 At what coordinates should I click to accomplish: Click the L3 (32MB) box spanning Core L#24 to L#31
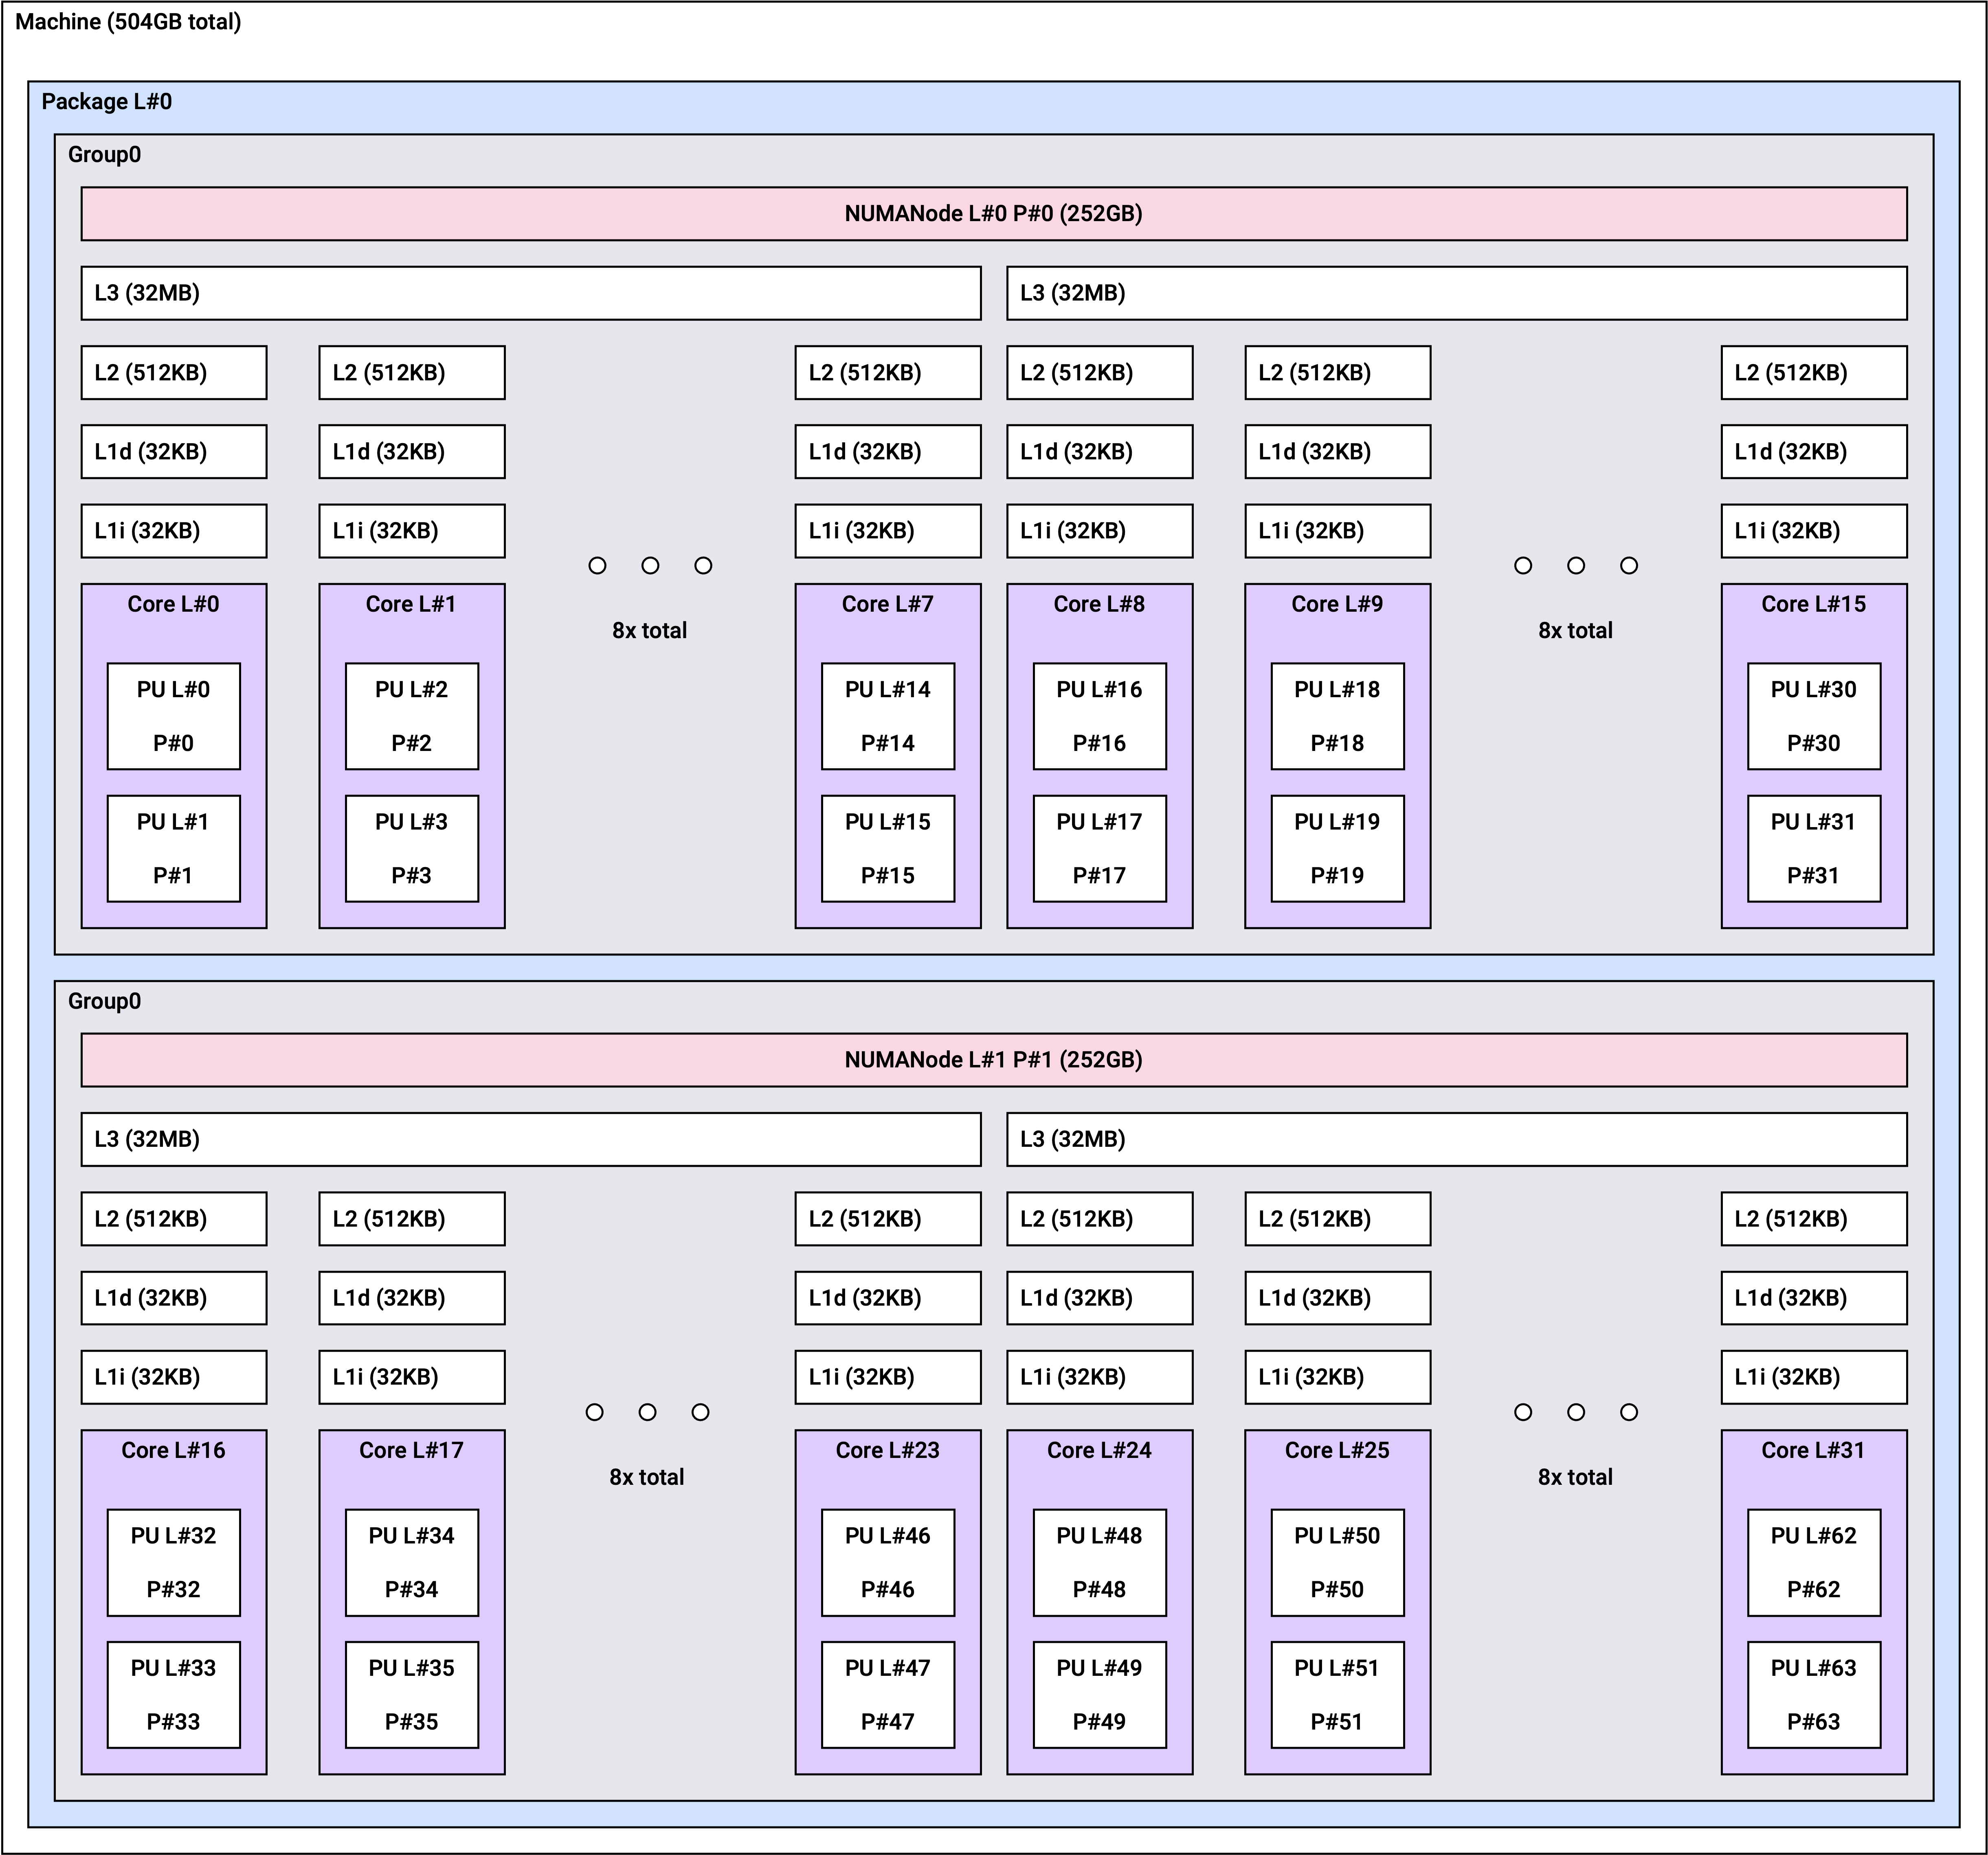click(x=1457, y=1139)
